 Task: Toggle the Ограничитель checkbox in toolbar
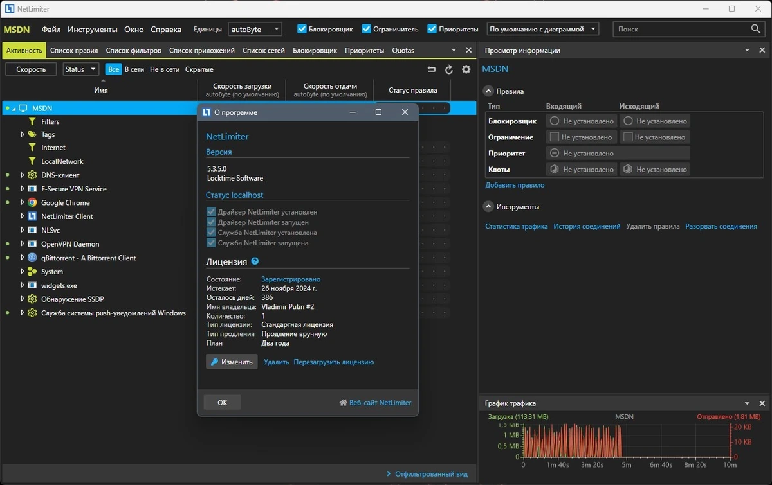pos(367,29)
